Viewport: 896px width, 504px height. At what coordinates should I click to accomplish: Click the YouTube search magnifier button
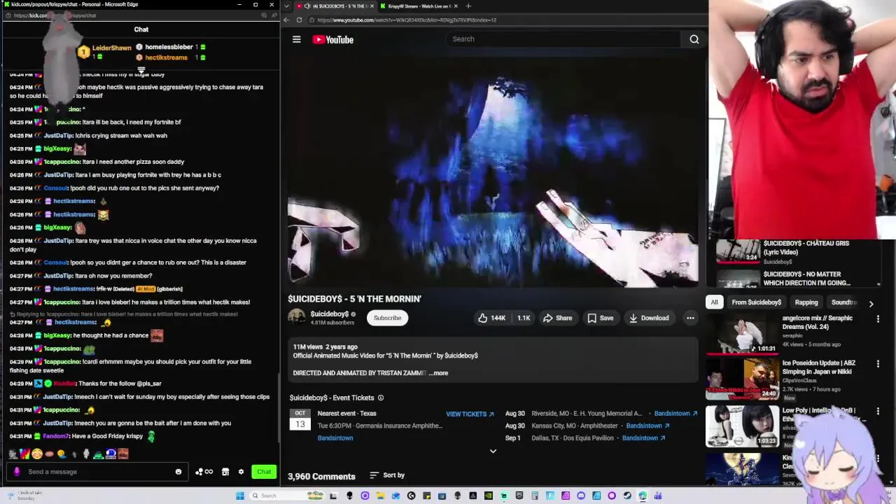pyautogui.click(x=694, y=39)
